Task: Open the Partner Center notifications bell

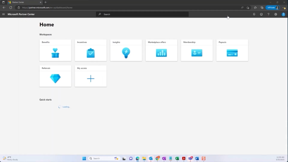Action: 254,14
